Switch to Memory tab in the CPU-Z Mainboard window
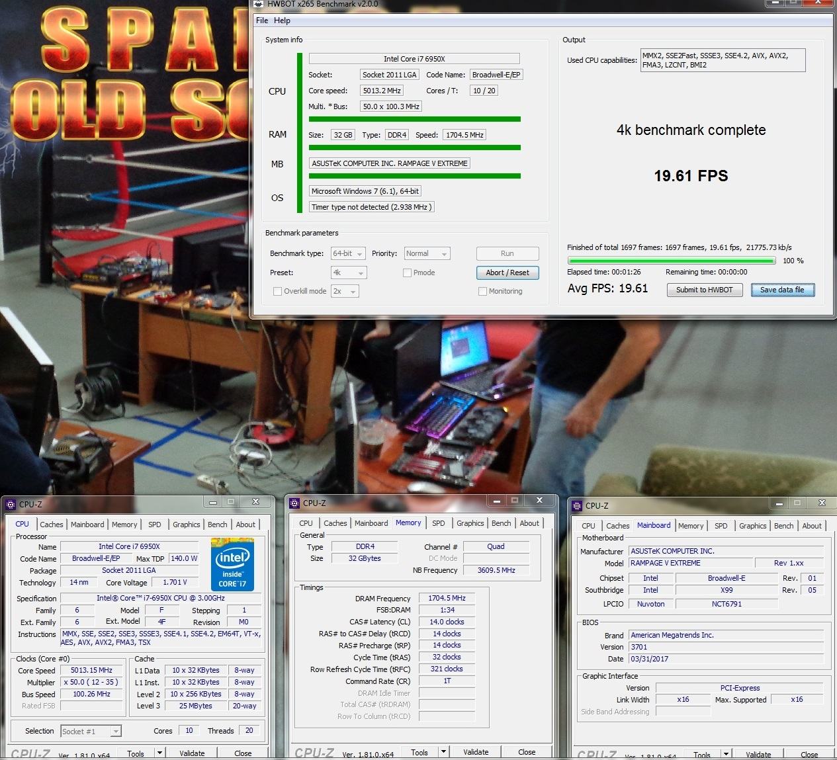 691,526
